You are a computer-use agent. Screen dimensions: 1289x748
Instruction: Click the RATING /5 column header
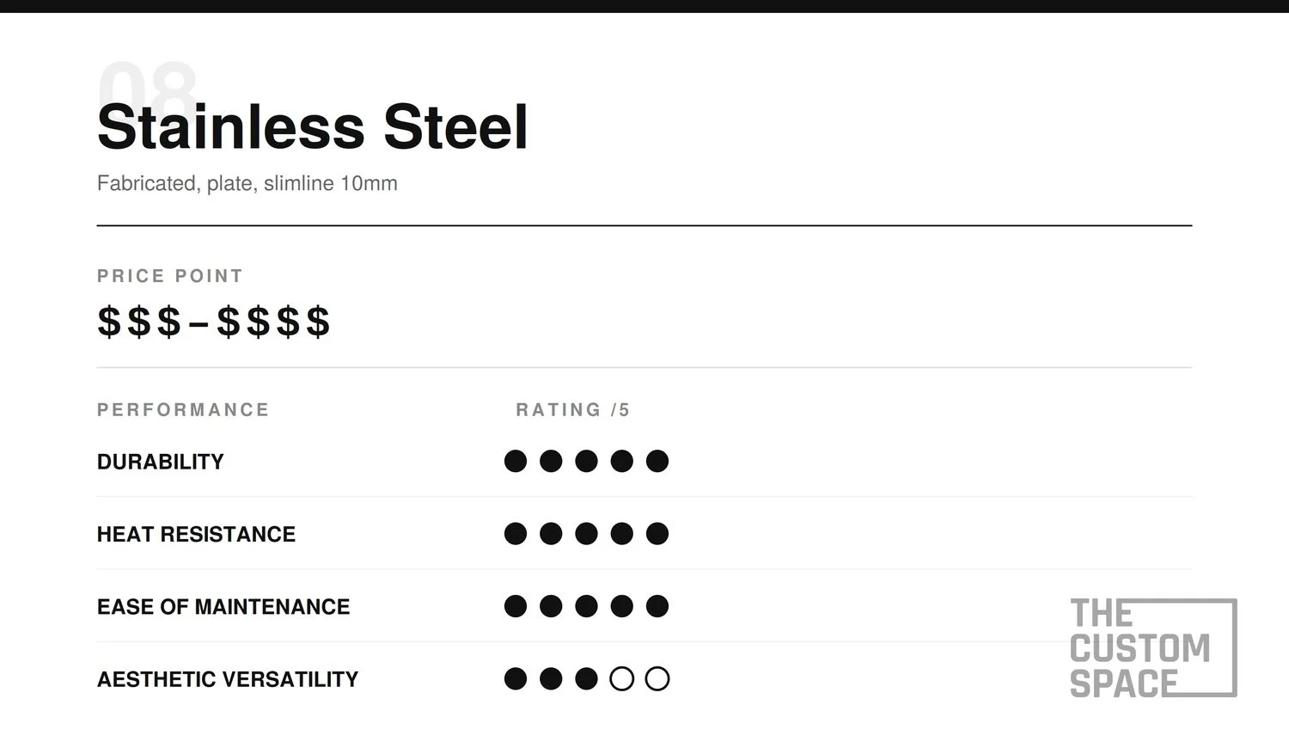pos(573,410)
